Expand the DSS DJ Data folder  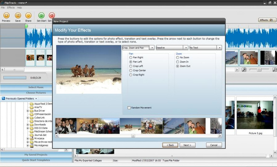[x=28, y=128]
